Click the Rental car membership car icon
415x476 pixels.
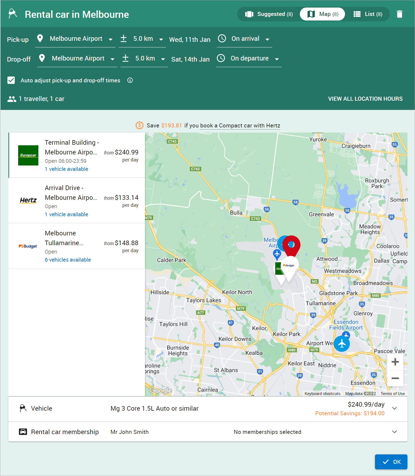click(x=23, y=432)
